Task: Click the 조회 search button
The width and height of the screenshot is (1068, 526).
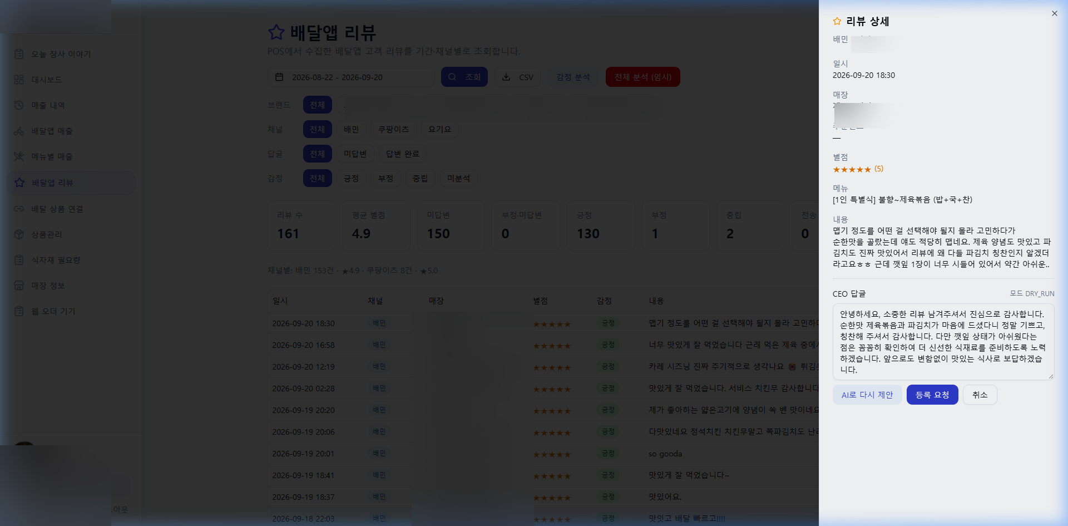Action: (464, 77)
